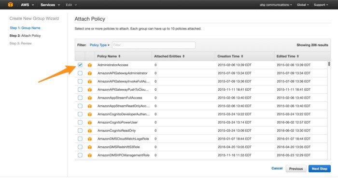Select Step 2: Attach Policy

[x=25, y=36]
